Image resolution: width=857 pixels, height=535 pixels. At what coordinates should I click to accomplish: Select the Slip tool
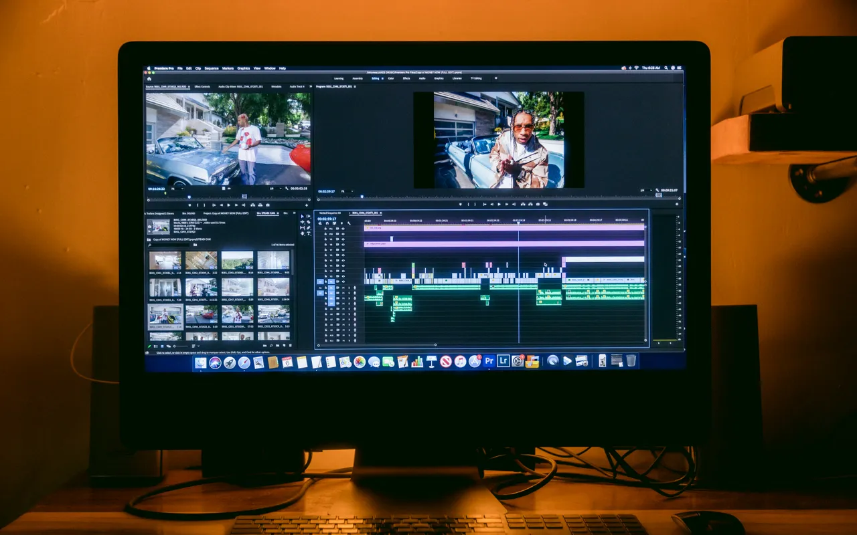coord(302,228)
